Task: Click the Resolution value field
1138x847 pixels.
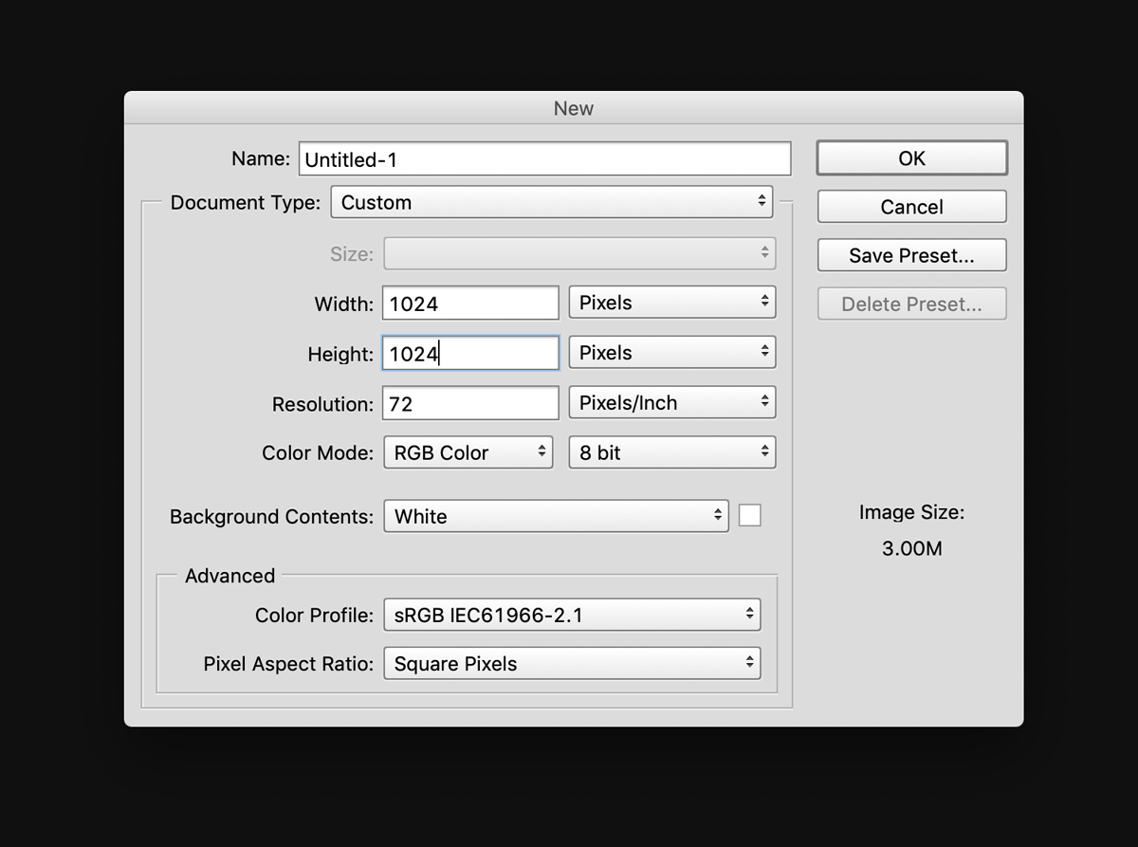Action: (x=470, y=404)
